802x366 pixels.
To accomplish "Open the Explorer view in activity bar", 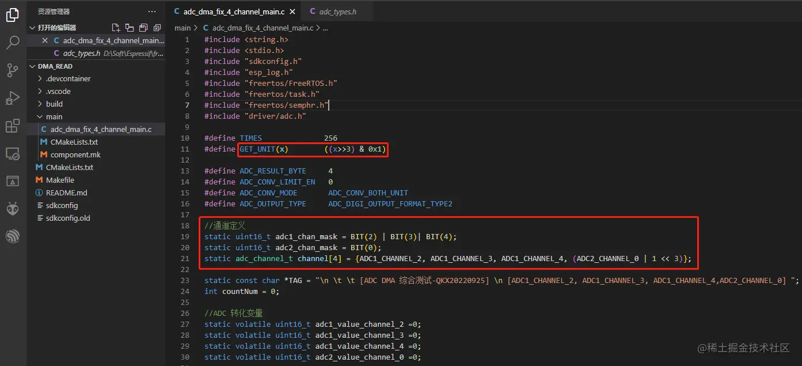I will (13, 14).
